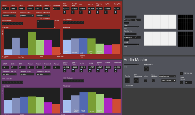
Task: Click the reverb number box showing 0.
Action: pos(188,83)
